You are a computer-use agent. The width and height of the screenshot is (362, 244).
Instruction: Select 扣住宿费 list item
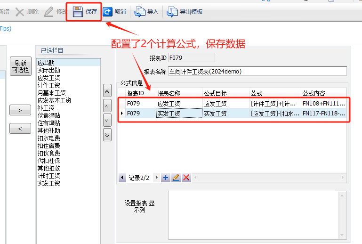(x=69, y=146)
